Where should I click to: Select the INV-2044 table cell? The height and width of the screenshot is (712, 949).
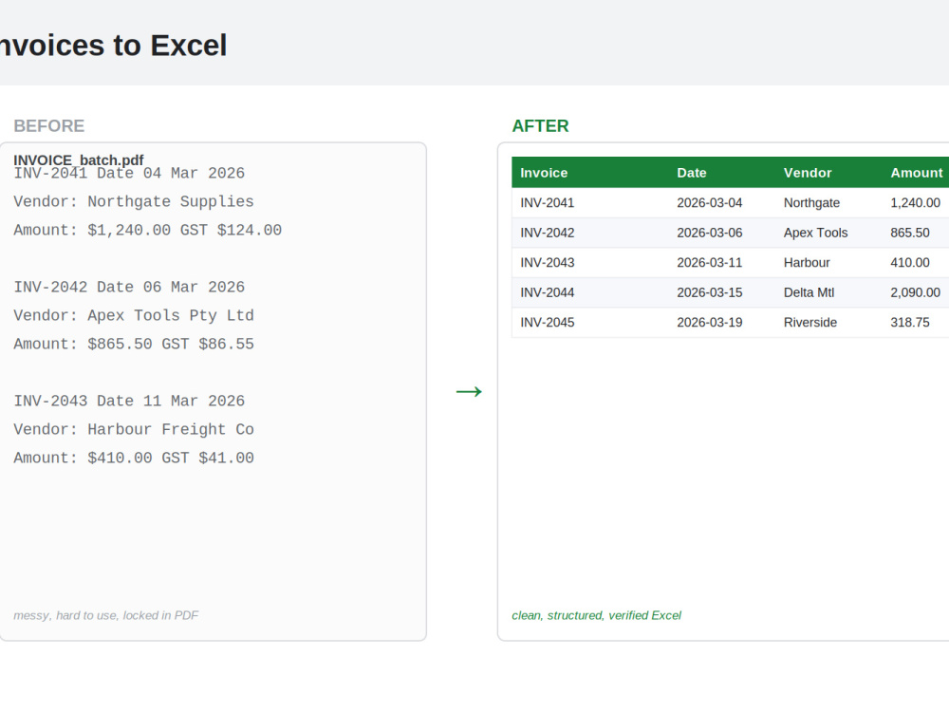tap(590, 292)
